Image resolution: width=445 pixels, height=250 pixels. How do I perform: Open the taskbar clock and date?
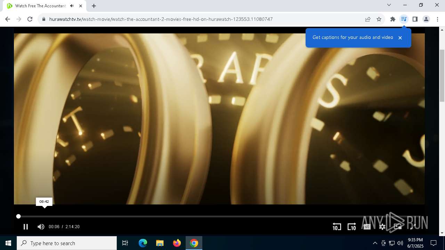[415, 243]
